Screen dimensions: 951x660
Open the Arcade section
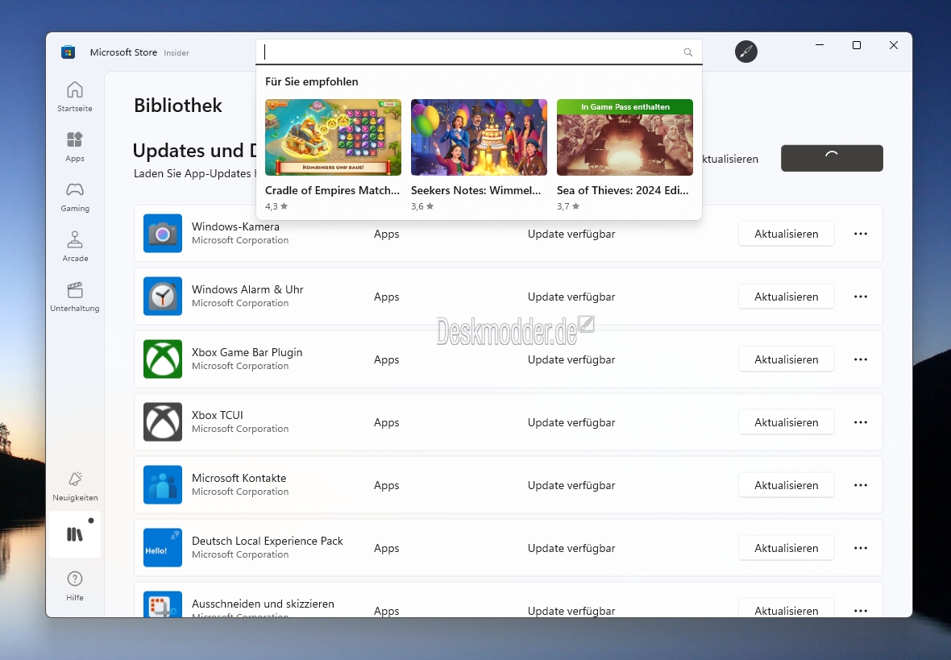pos(75,247)
